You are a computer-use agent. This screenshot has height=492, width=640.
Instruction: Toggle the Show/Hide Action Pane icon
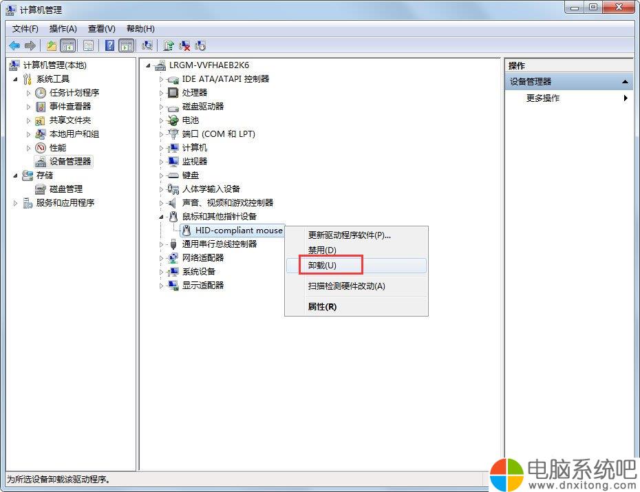coord(127,45)
